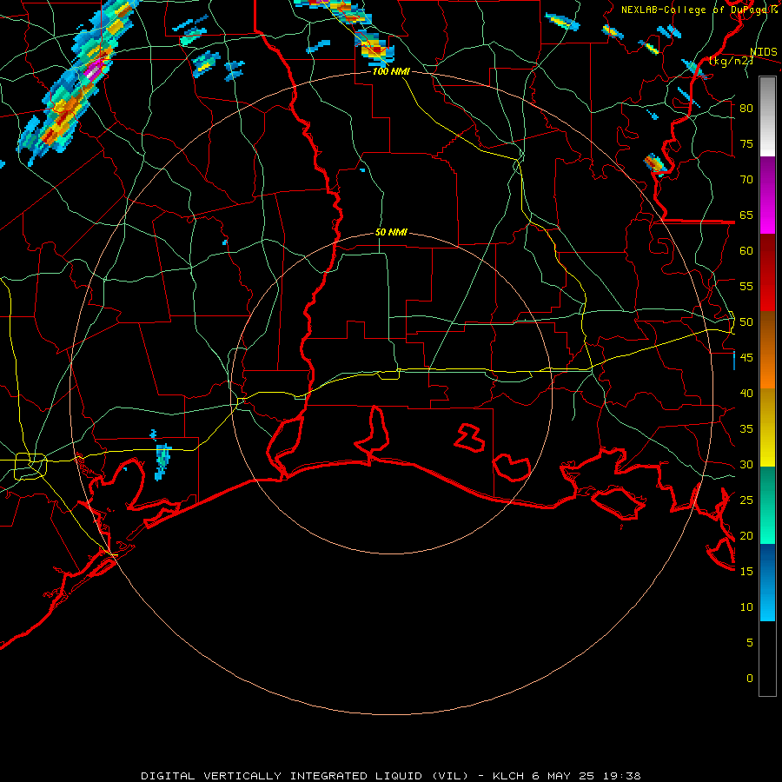Select the 0 value on the color scale

point(750,679)
